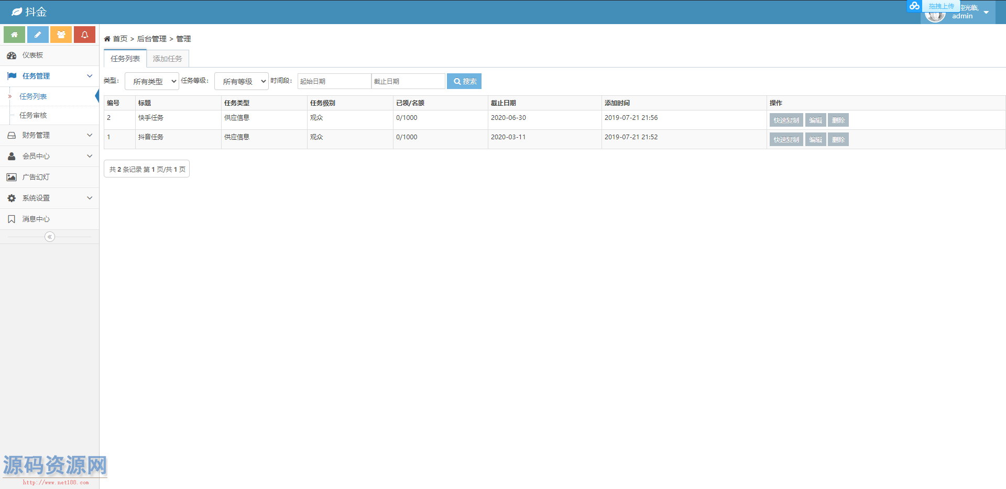Click the green home shortcut icon
Image resolution: width=1006 pixels, height=489 pixels.
14,35
